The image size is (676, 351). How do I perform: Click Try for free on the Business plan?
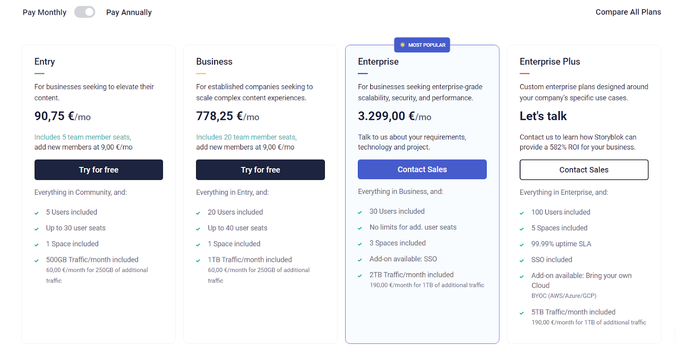point(260,169)
